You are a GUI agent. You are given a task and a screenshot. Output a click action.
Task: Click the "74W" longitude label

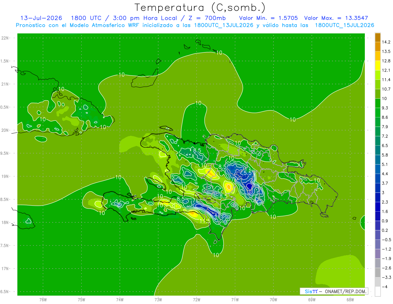(x=120, y=300)
